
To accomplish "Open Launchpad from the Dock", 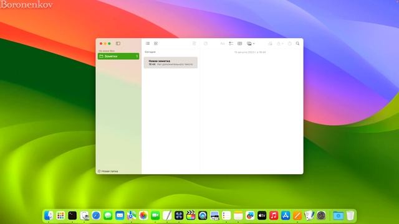I will [60, 215].
